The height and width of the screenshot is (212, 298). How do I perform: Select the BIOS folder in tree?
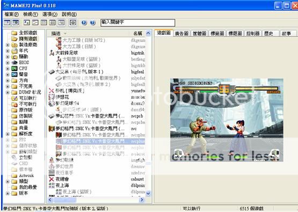[24, 62]
